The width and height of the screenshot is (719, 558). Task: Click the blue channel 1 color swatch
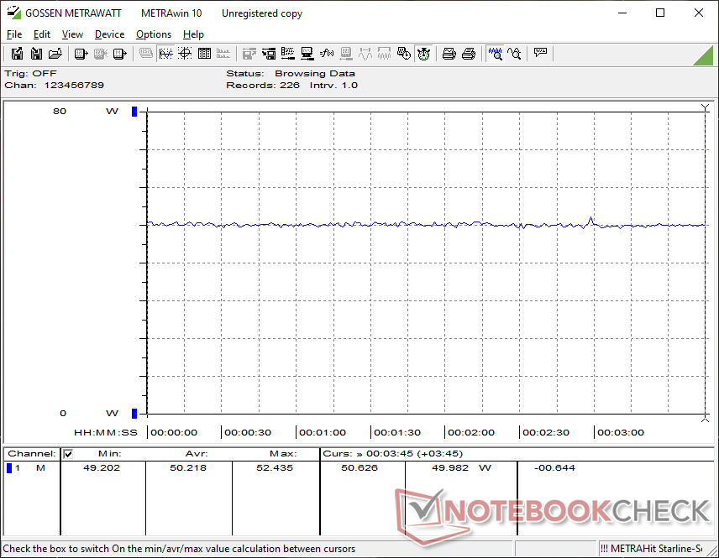(x=9, y=468)
